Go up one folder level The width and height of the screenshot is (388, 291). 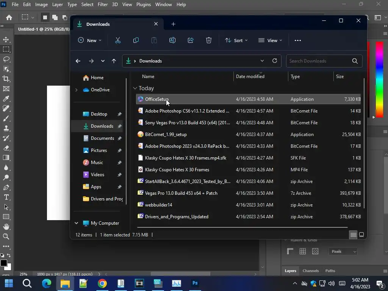[114, 61]
